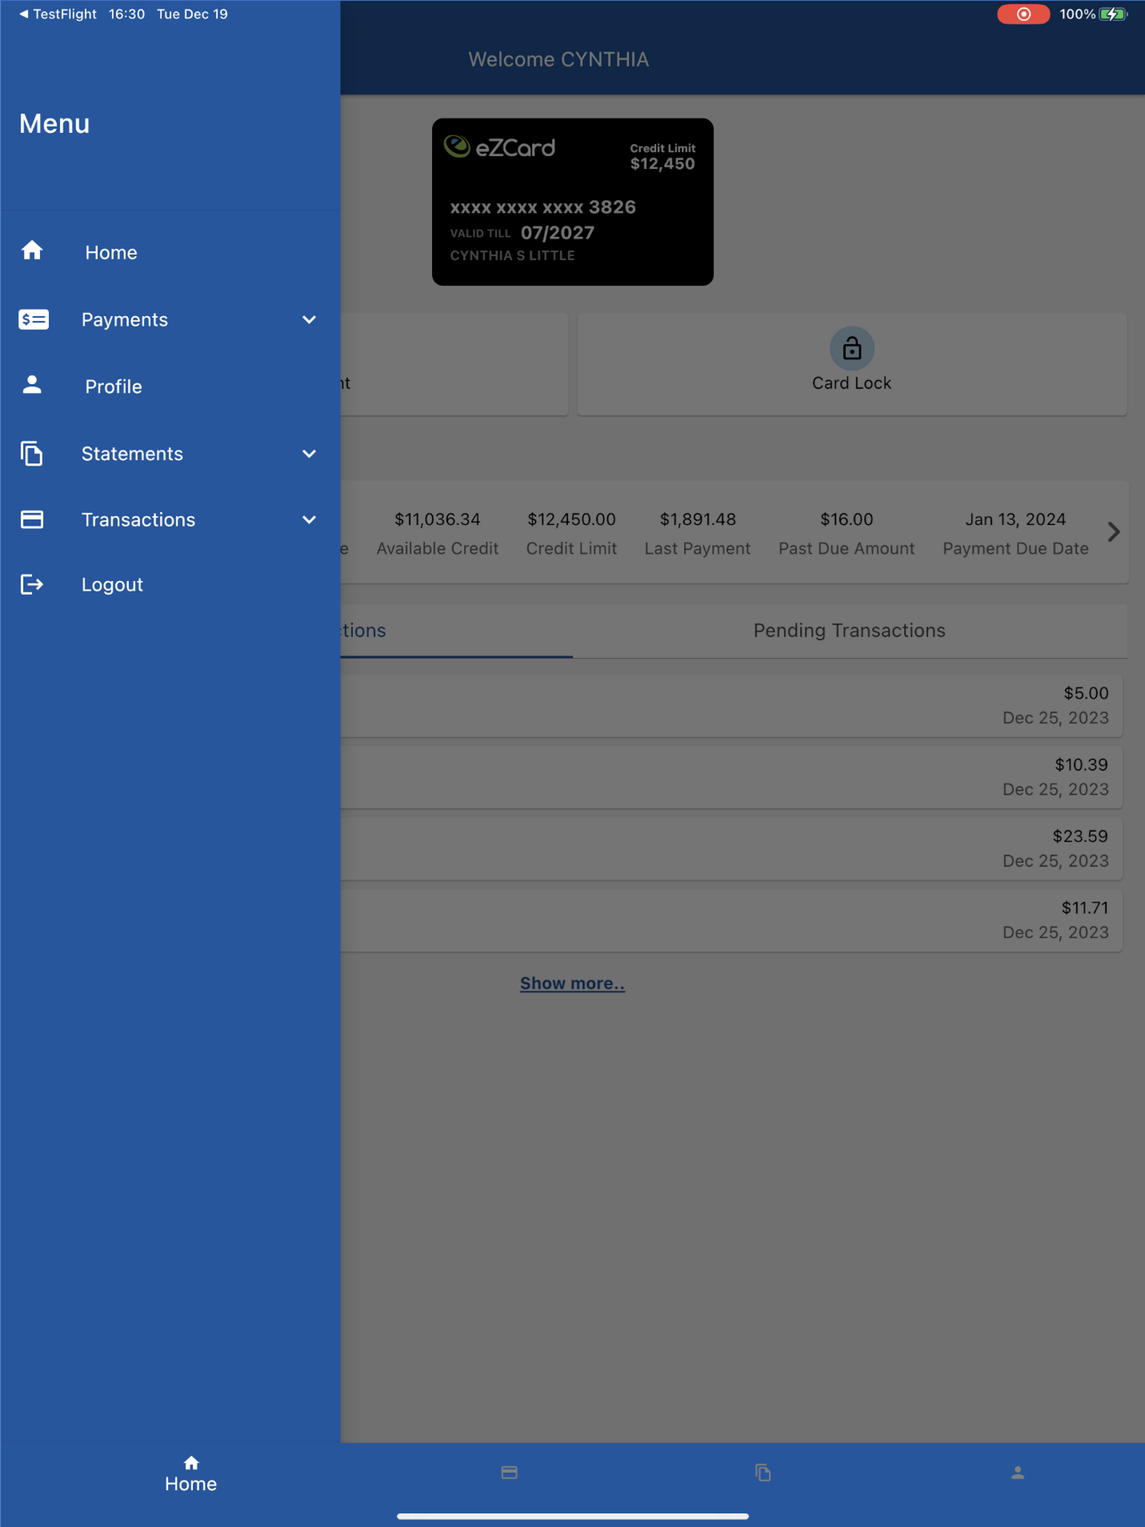Viewport: 1145px width, 1527px height.
Task: Tap the Statements documents icon in menu
Action: (32, 453)
